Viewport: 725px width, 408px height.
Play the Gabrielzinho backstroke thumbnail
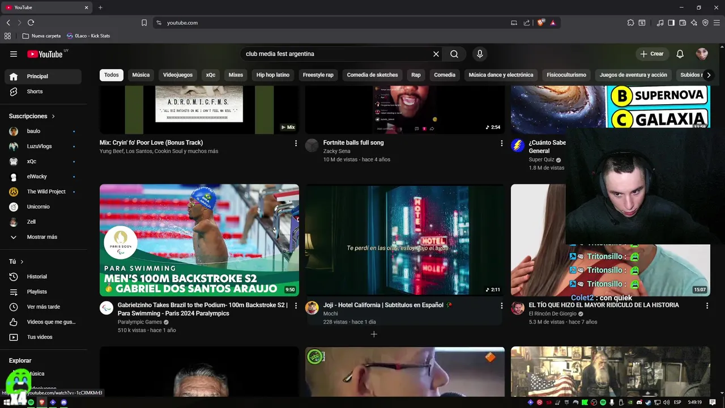(199, 240)
